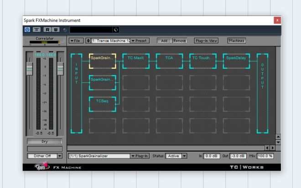Open the Dither Off dropdown arrow
Viewport: 301px width, 188px height.
[60, 156]
